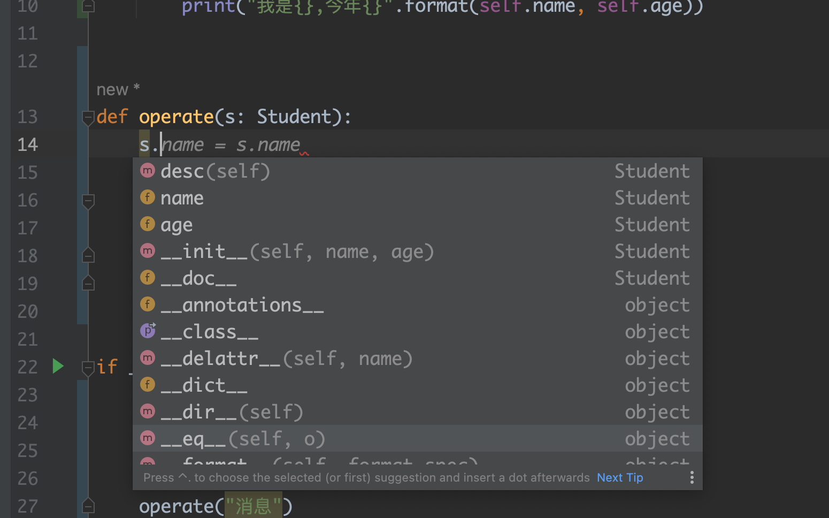
Task: Click the green run gutter arrow
Action: click(x=58, y=367)
